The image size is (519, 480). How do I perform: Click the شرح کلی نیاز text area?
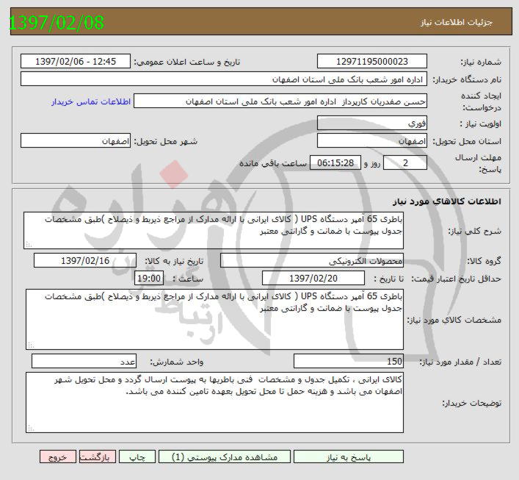(x=214, y=230)
